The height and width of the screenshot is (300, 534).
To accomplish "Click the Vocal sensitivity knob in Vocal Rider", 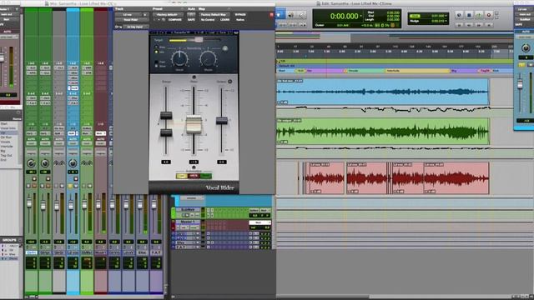I will (x=179, y=59).
